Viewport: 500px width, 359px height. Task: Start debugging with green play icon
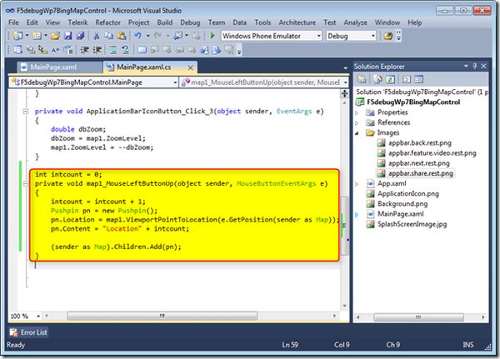pos(212,36)
